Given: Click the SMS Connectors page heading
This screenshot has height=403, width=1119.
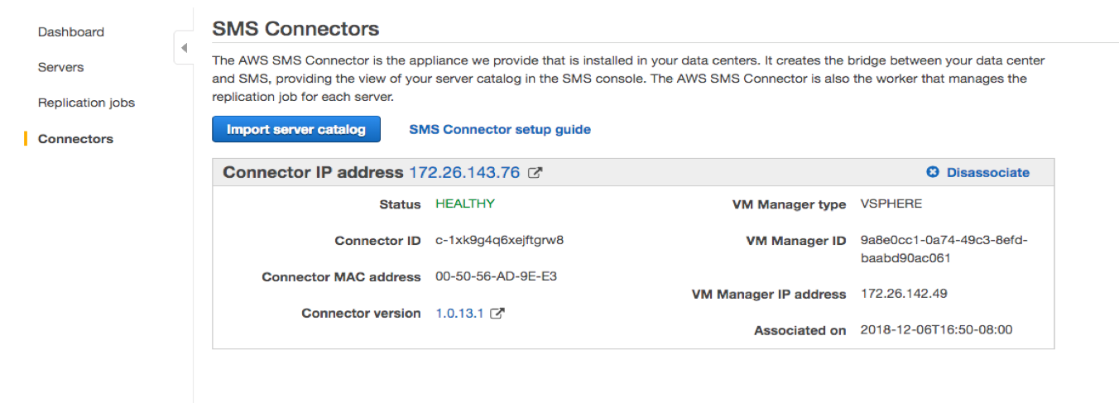Looking at the screenshot, I should 295,29.
